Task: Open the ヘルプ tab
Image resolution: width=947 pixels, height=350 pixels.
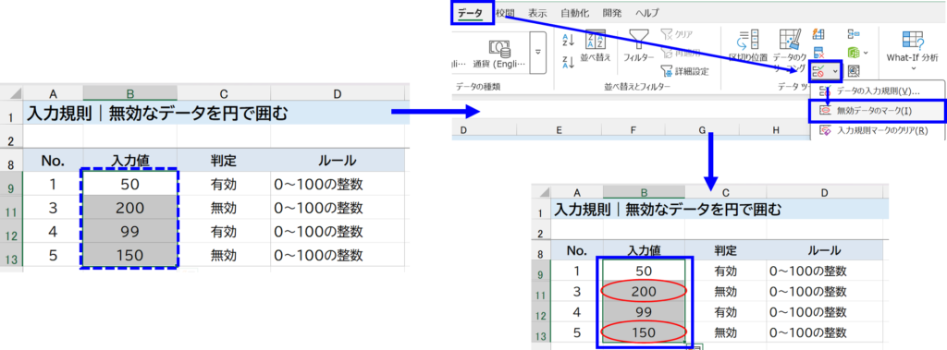Action: [646, 13]
